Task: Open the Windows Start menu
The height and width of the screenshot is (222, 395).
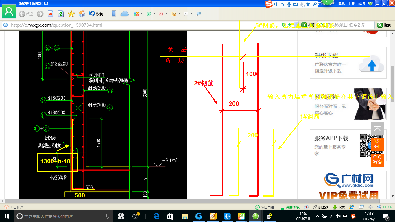Action: (7, 216)
